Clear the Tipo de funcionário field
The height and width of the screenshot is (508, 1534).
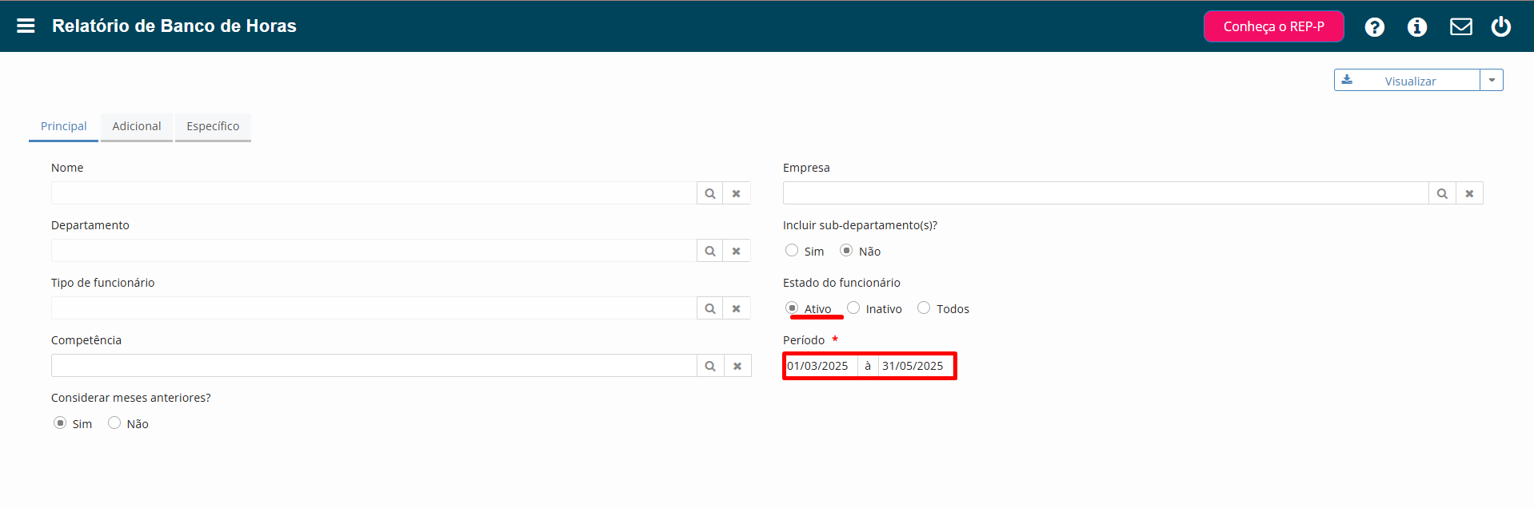[737, 308]
